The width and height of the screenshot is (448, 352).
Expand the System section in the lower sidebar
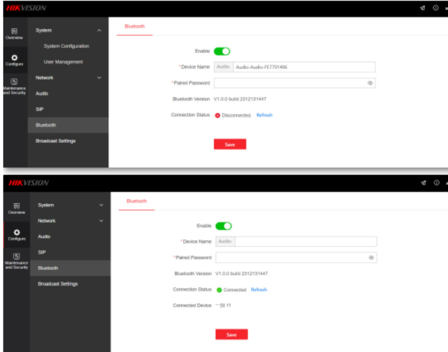point(101,205)
